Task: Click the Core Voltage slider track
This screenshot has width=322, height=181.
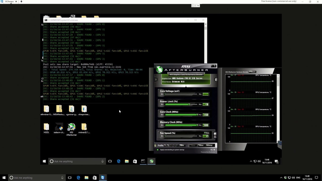Action: pyautogui.click(x=181, y=94)
